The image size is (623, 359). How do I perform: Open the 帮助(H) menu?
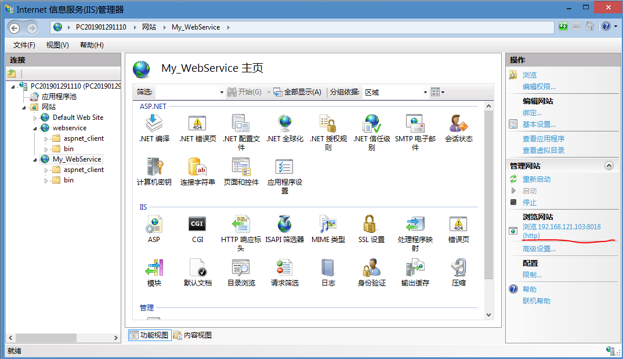point(92,45)
